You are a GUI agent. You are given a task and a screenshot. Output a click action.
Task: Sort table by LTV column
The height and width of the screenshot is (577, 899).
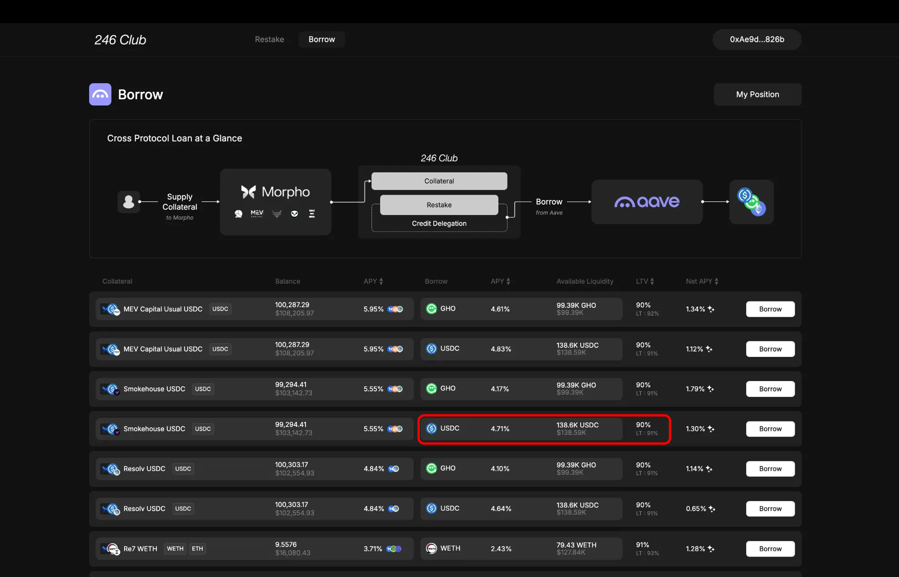[x=652, y=281]
